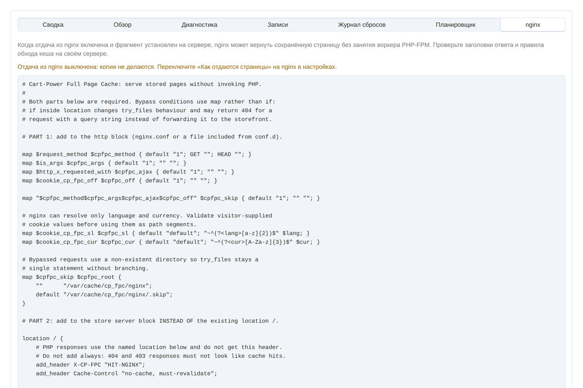
Task: Click the 'location / {' line
Action: click(x=43, y=339)
